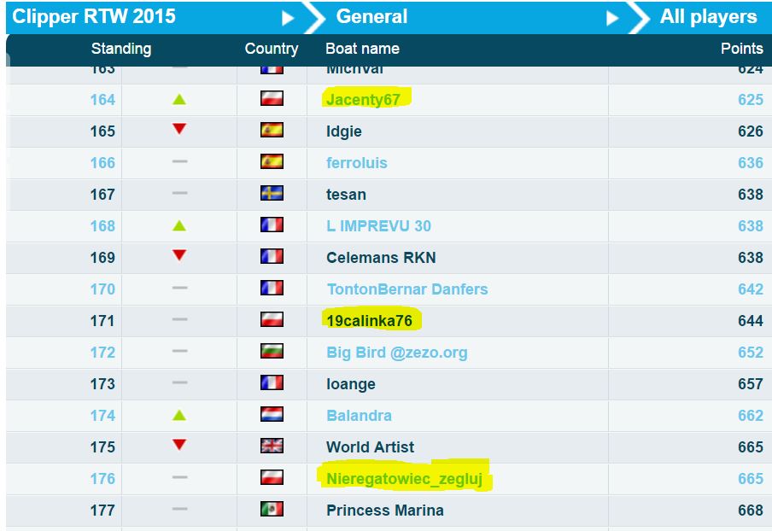Click the Netherlands flag next to Balandra
Screen dimensions: 772x531
point(272,414)
